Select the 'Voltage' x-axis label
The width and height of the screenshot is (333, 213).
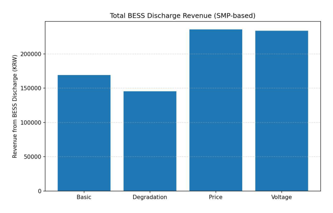point(282,197)
